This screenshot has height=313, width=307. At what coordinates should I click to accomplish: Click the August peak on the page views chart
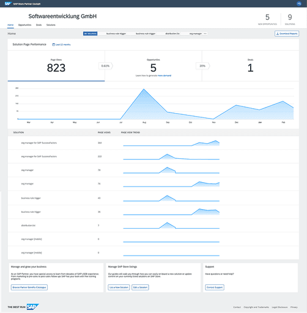pos(144,89)
